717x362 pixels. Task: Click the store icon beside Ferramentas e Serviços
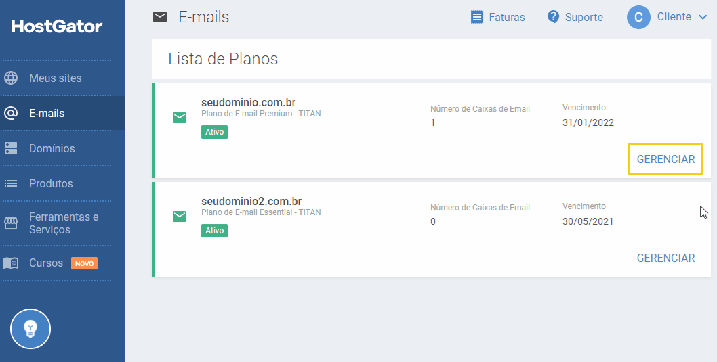click(x=11, y=223)
